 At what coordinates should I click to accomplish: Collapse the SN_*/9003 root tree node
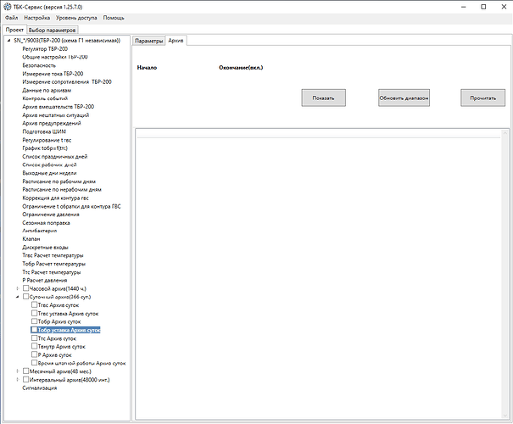[x=8, y=41]
